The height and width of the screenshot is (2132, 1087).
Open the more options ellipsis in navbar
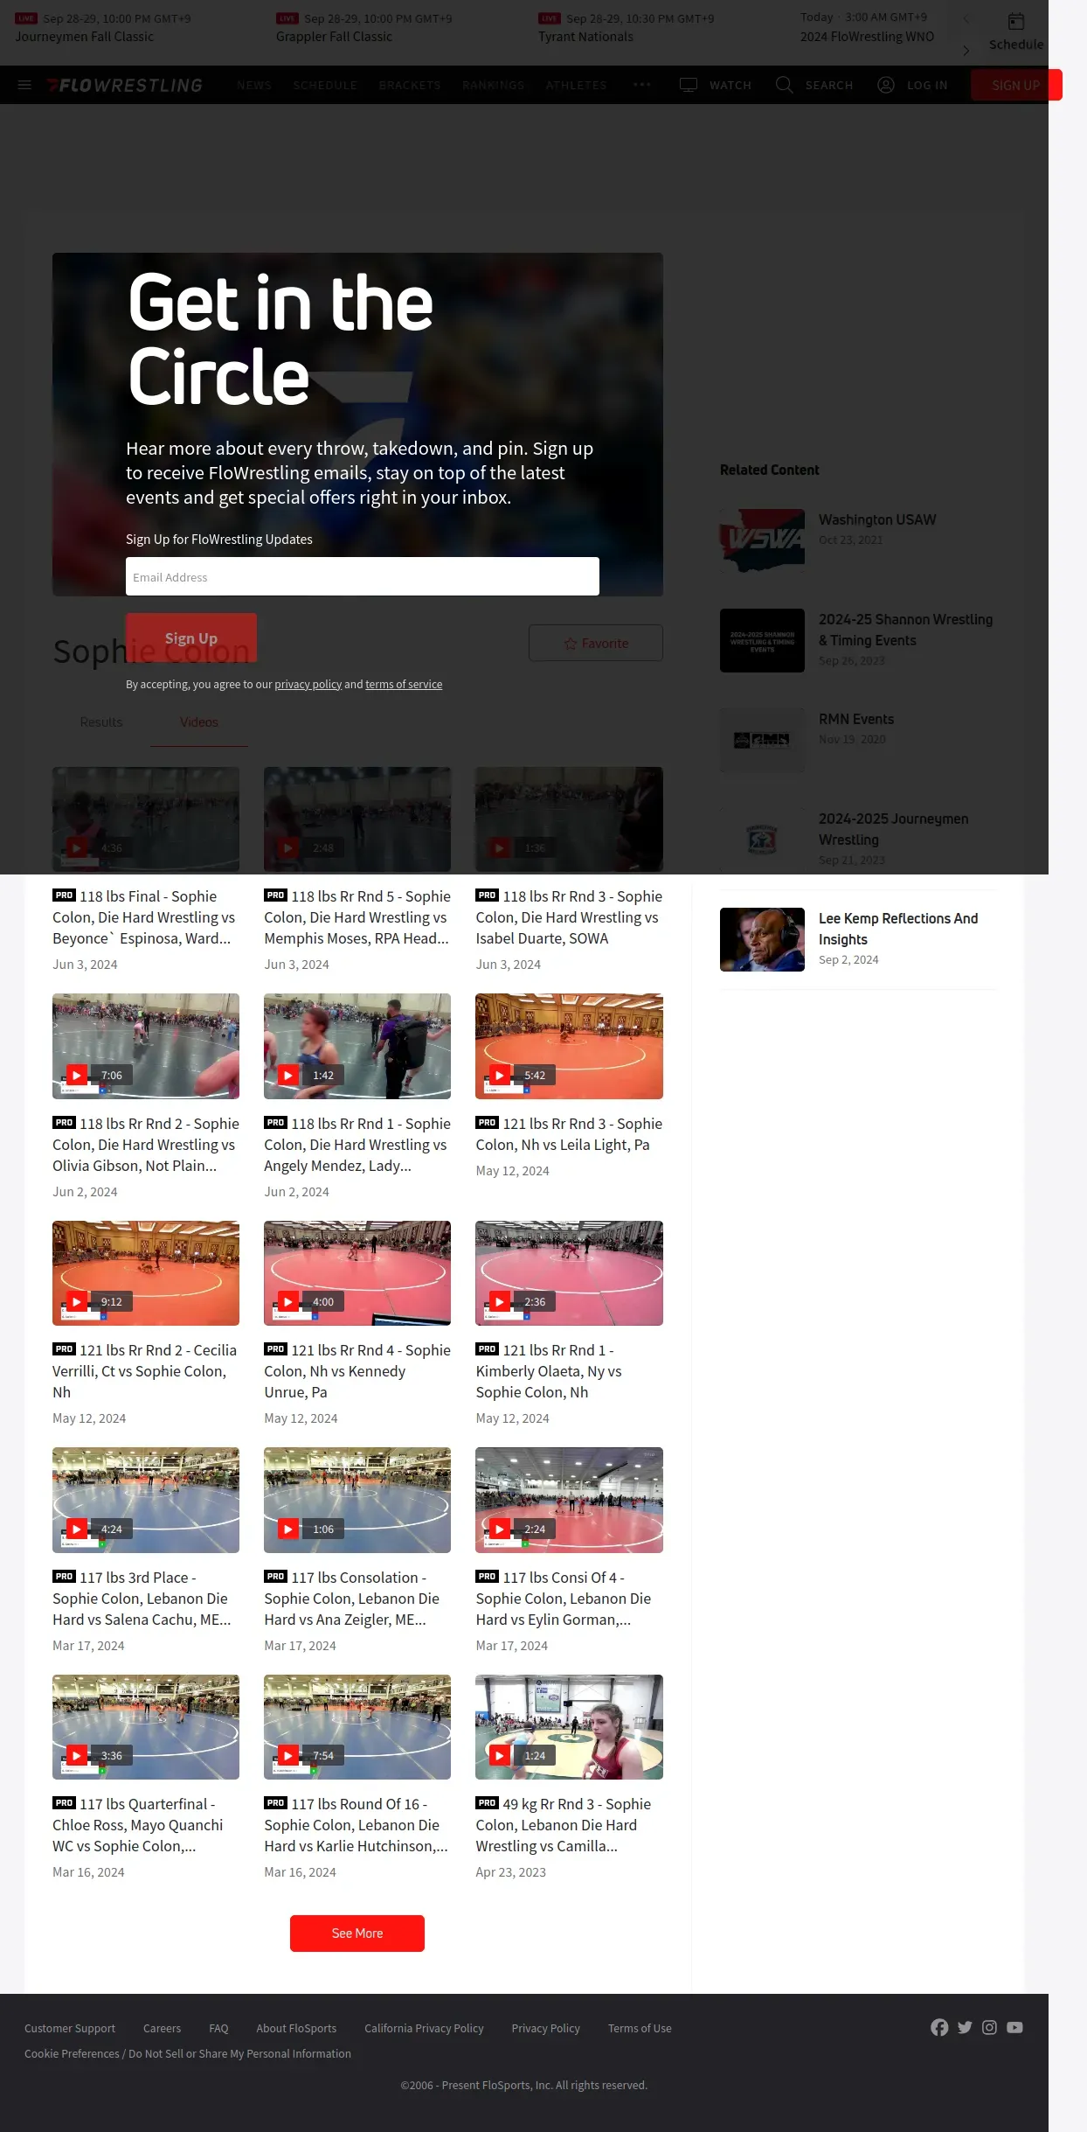click(642, 85)
